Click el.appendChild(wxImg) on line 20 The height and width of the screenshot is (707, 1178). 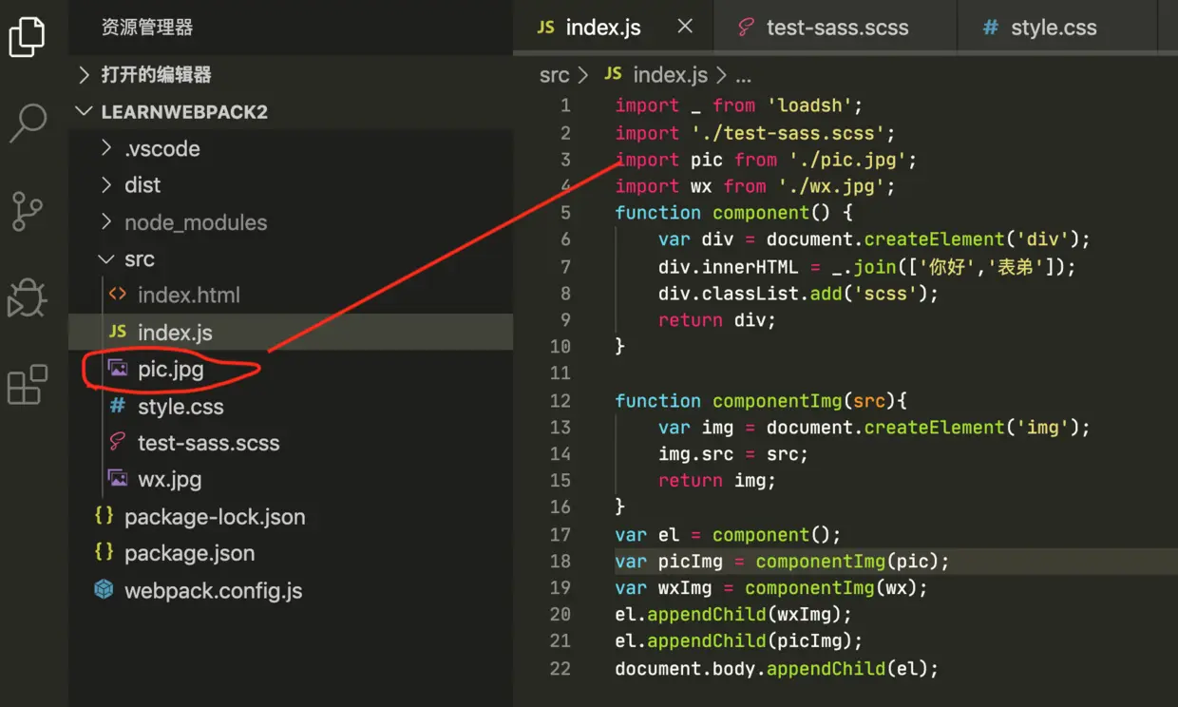(734, 614)
